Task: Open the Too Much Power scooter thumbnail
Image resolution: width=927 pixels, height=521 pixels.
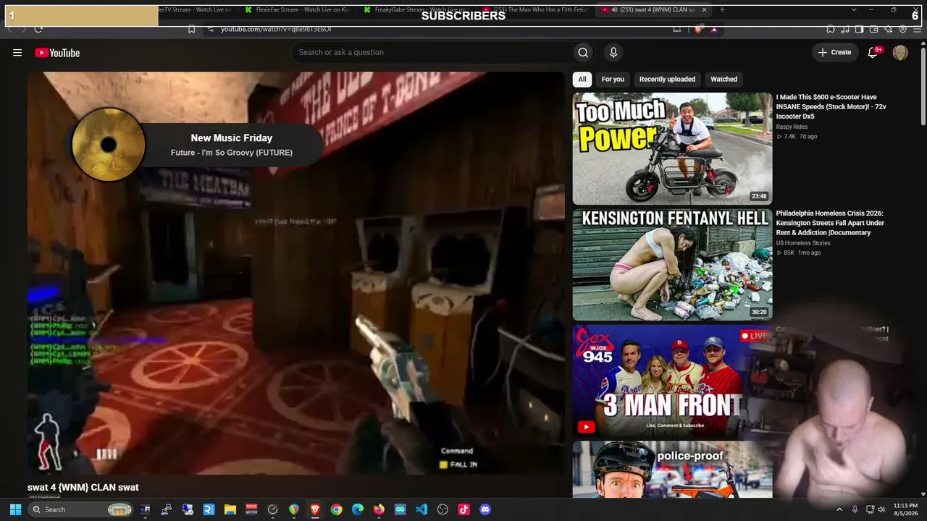Action: [x=672, y=148]
